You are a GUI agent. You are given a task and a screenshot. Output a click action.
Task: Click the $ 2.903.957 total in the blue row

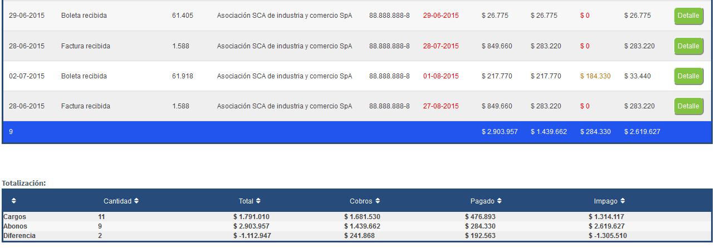(x=499, y=132)
